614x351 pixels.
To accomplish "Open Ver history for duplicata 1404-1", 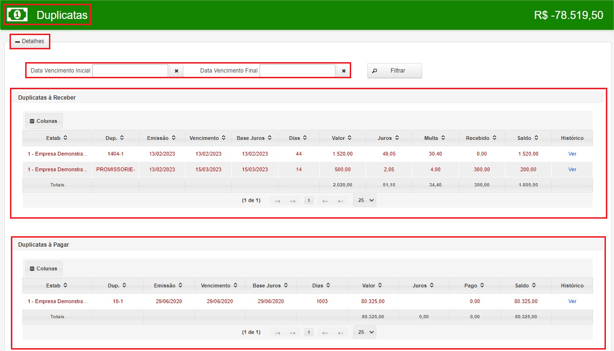I will click(572, 153).
